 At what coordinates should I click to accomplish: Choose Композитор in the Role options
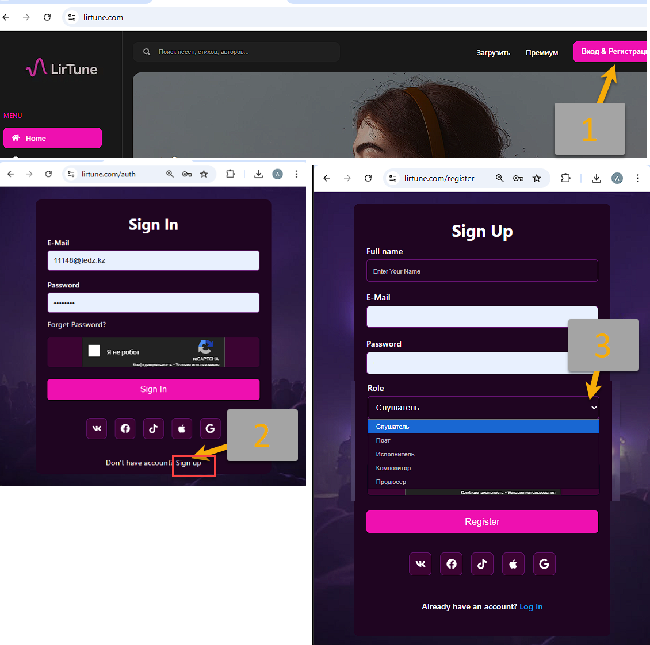pos(393,468)
